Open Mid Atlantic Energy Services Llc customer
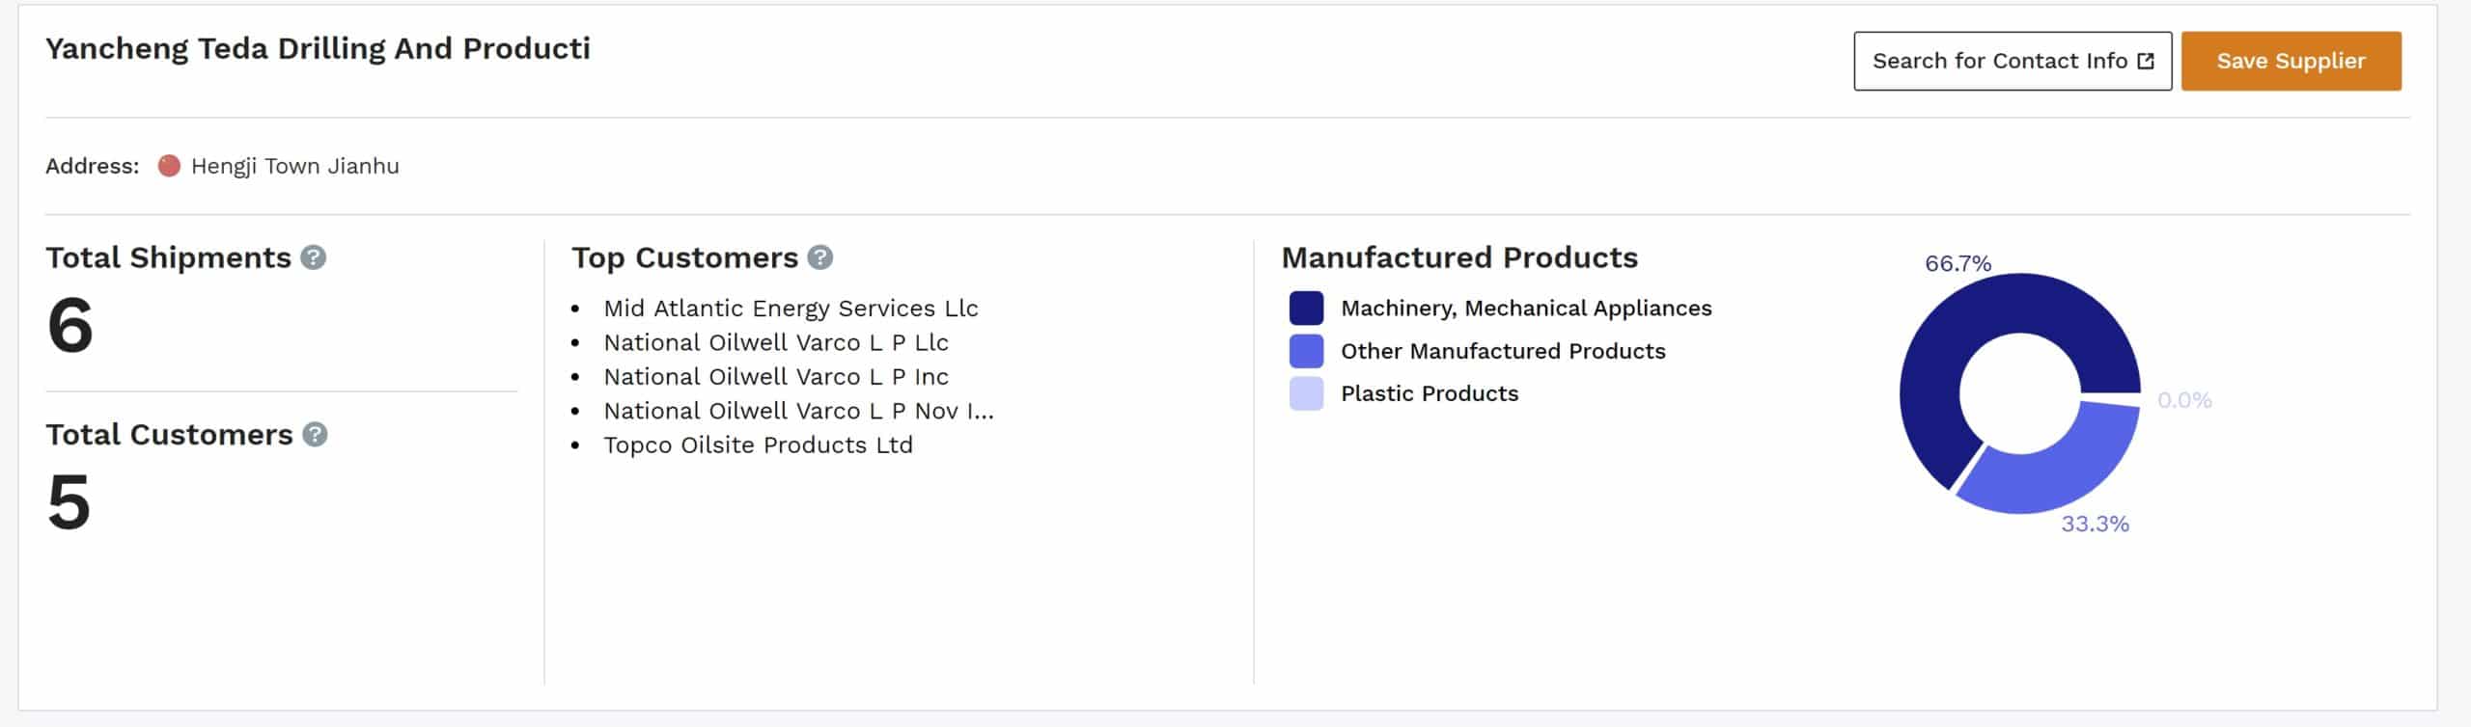Screen dimensions: 2471x727 791,309
